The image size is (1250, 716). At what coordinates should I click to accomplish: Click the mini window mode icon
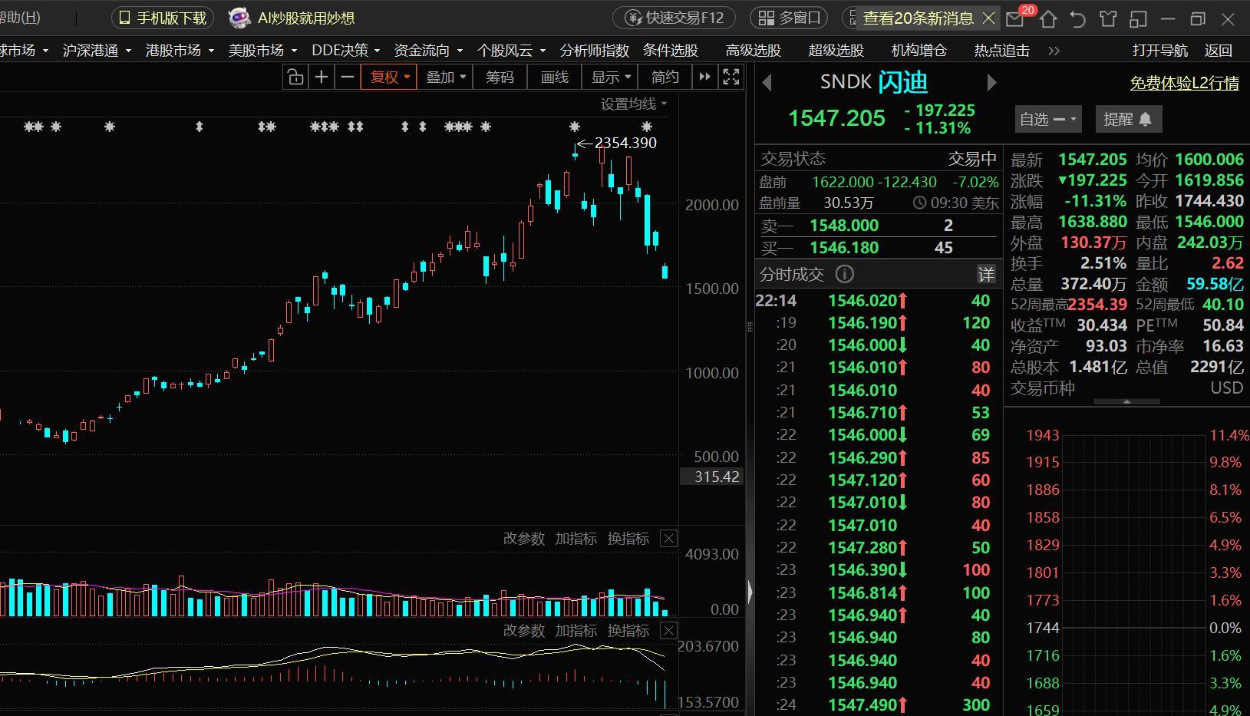(1138, 19)
